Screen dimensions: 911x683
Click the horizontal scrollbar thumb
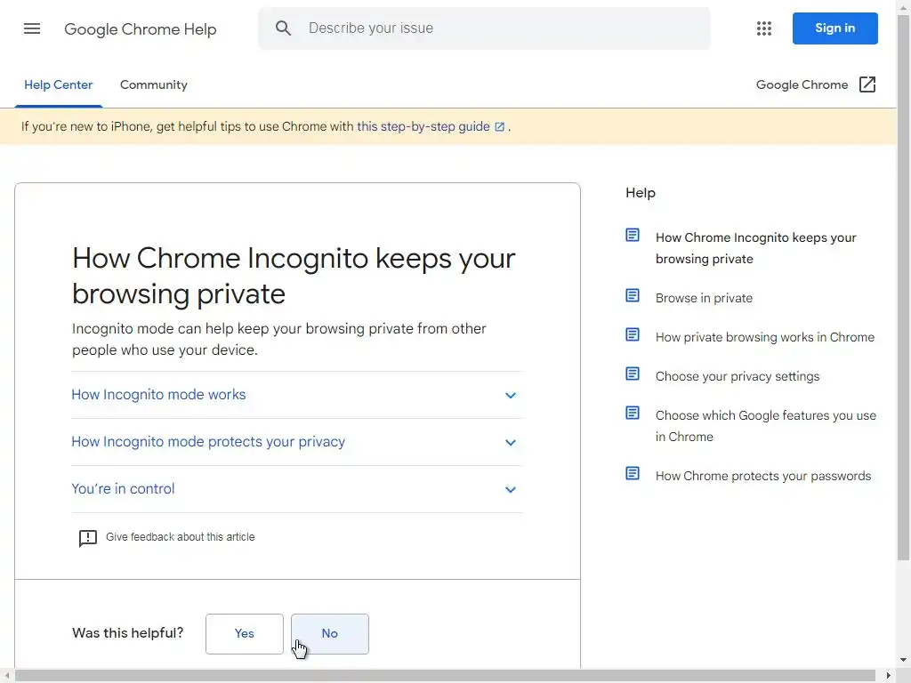[445, 676]
